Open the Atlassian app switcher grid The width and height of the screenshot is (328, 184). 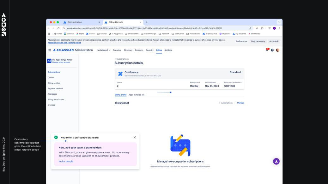(50, 50)
